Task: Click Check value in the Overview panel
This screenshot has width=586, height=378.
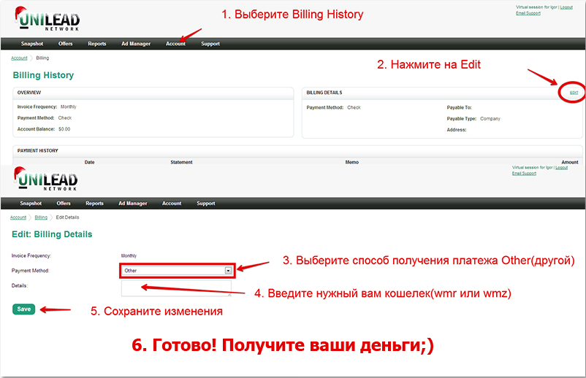Action: pyautogui.click(x=65, y=118)
